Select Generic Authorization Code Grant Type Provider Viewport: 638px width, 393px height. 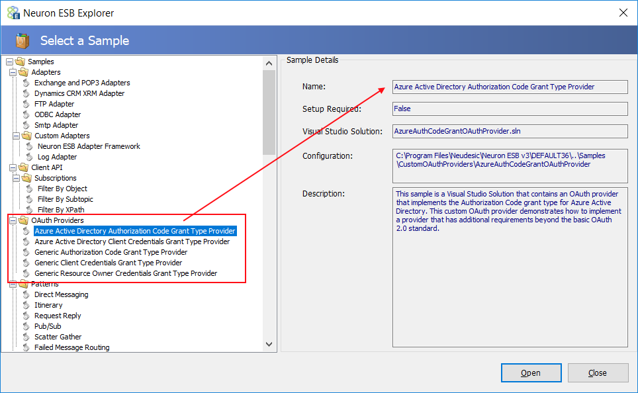tap(111, 252)
